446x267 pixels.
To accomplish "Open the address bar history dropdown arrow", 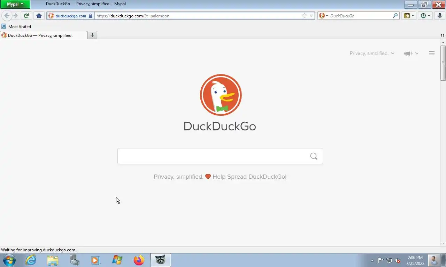I will (x=312, y=16).
